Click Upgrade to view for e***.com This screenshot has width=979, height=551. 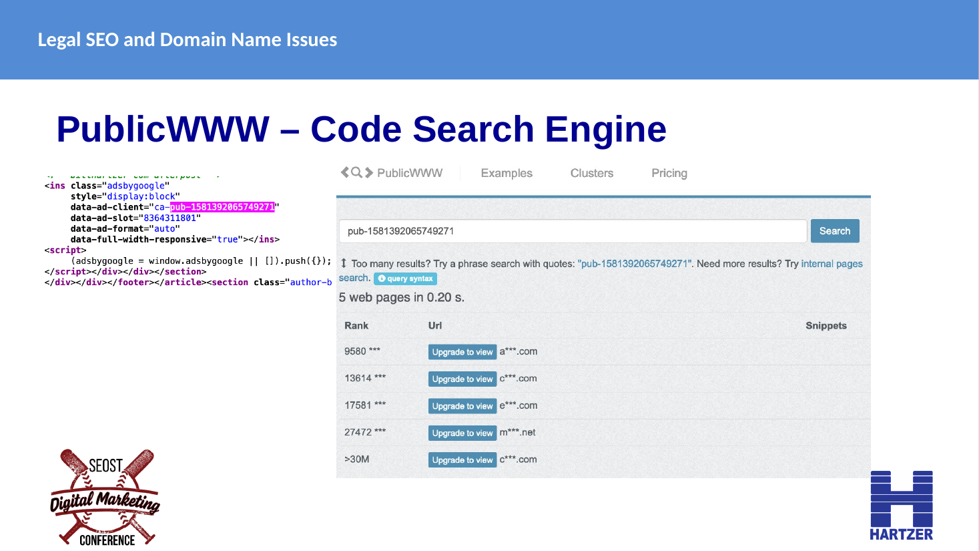pyautogui.click(x=462, y=406)
